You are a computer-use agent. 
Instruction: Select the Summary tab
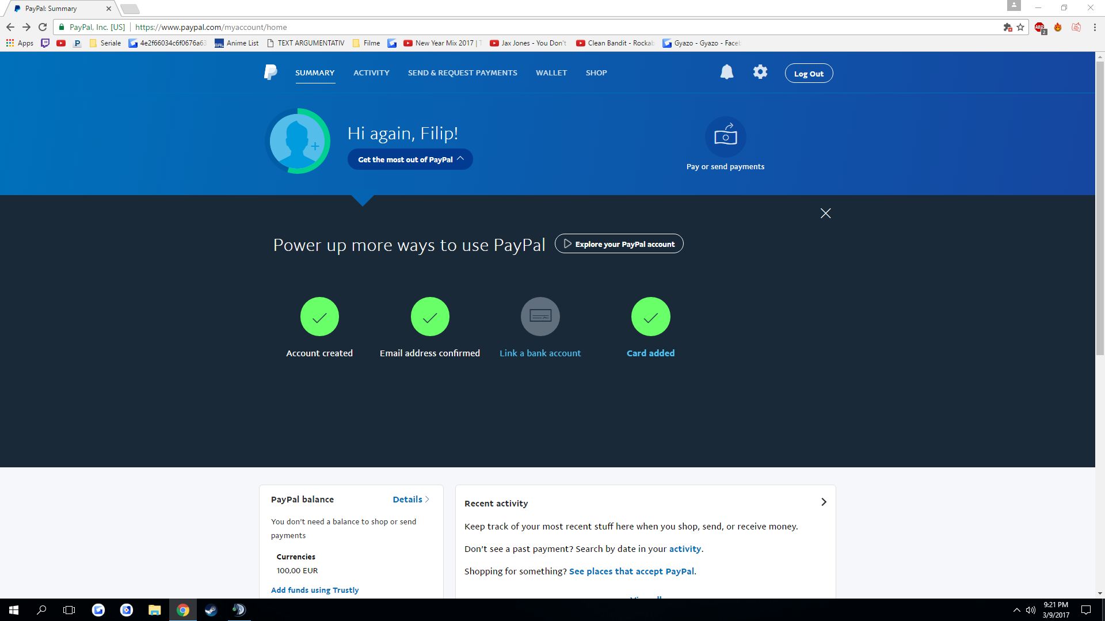[x=315, y=73]
